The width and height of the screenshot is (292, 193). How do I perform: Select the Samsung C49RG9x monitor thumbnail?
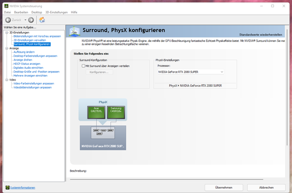[x=116, y=112]
